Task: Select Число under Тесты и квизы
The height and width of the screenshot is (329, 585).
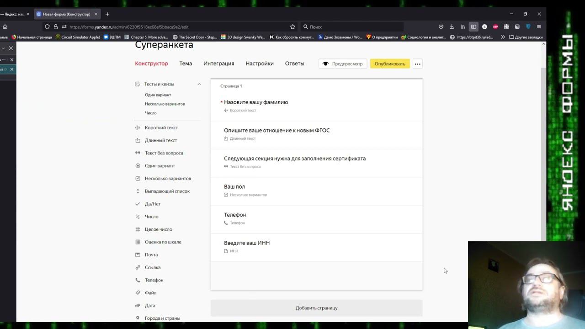Action: [150, 113]
